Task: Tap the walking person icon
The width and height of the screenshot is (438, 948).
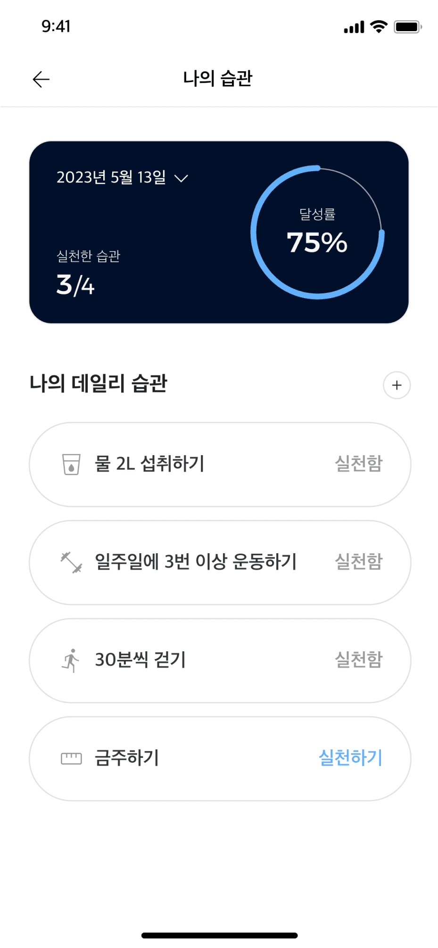Action: [x=71, y=660]
